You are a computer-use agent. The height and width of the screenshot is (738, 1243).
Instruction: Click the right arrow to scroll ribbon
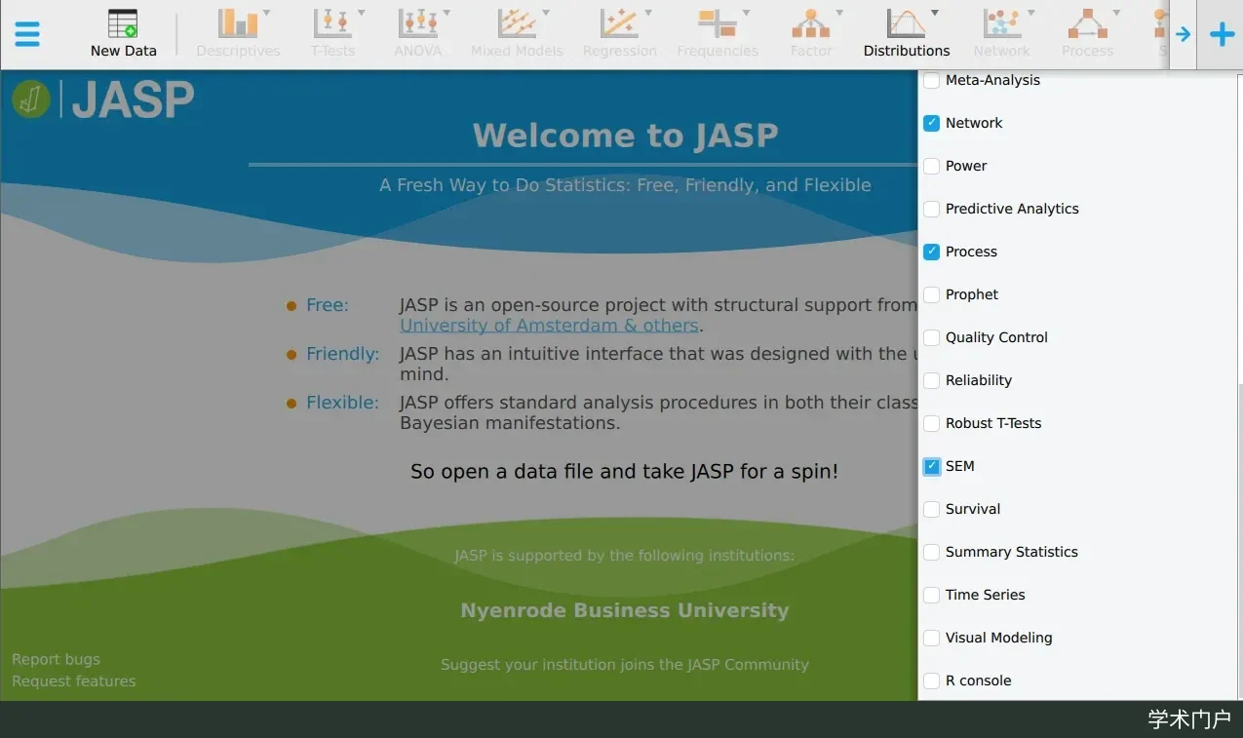click(x=1183, y=35)
